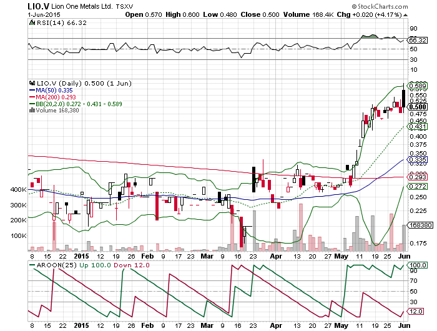Image resolution: width=437 pixels, height=331 pixels.
Task: Click the volume bars icon in legend
Action: pyautogui.click(x=32, y=110)
